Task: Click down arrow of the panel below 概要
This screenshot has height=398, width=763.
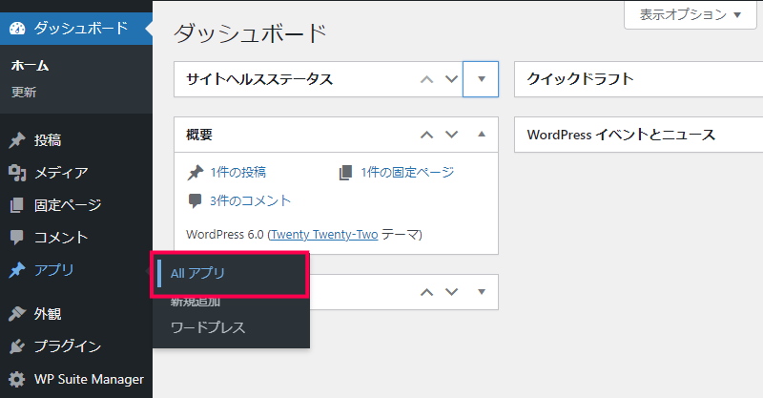Action: (451, 292)
